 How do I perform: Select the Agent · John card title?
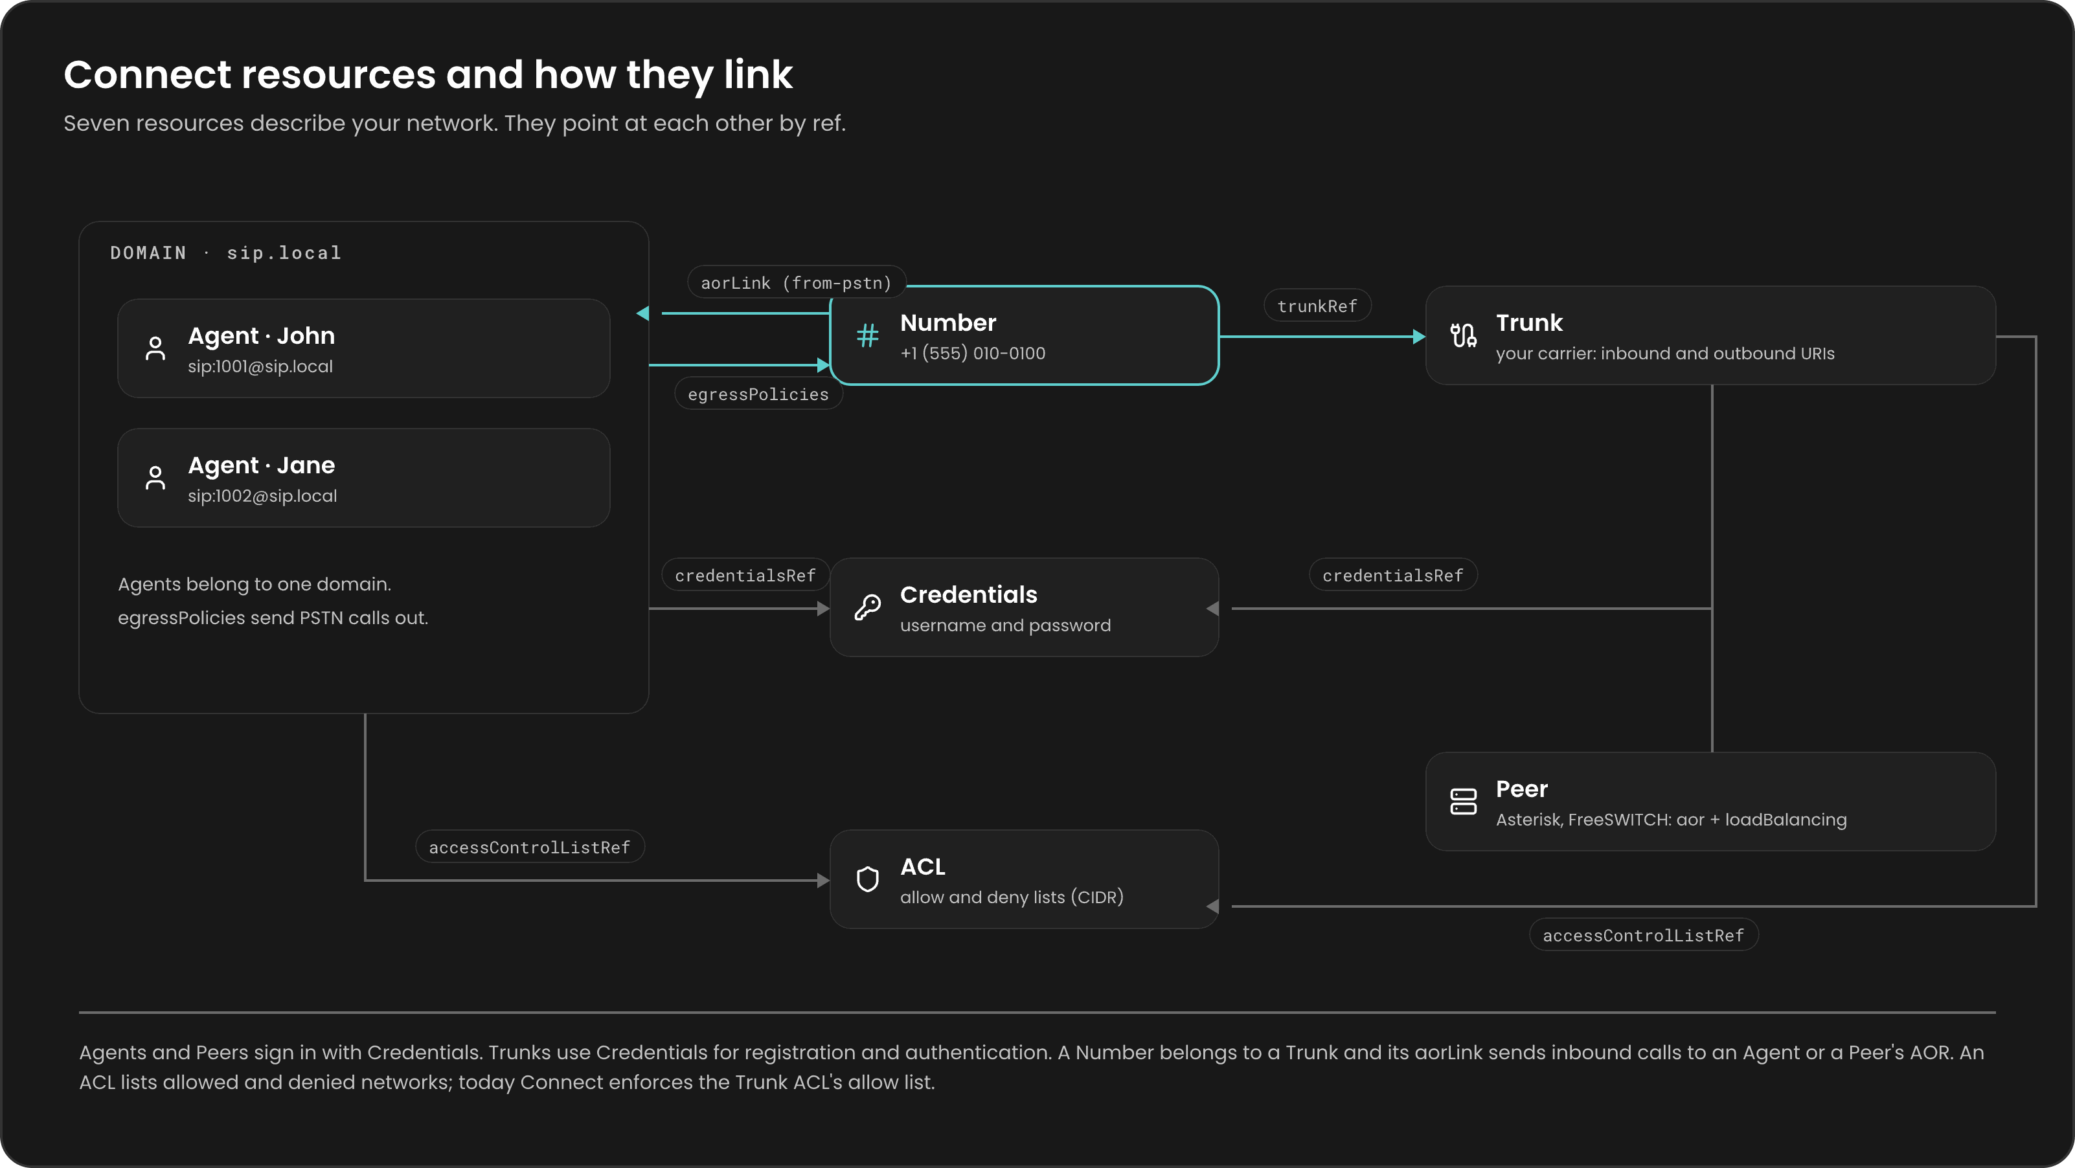pyautogui.click(x=261, y=336)
